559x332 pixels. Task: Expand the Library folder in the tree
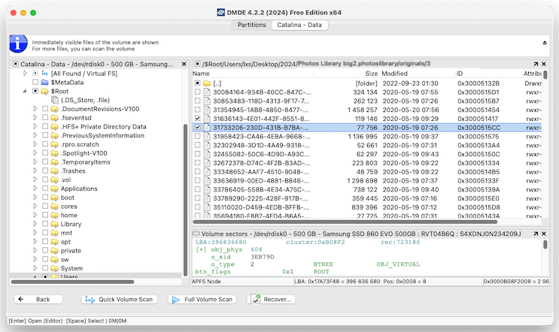(35, 224)
